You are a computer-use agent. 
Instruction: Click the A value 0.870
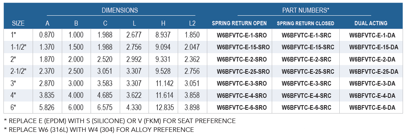coord(47,35)
